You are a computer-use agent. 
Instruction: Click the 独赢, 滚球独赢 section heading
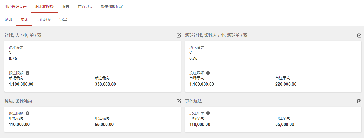pyautogui.click(x=18, y=101)
